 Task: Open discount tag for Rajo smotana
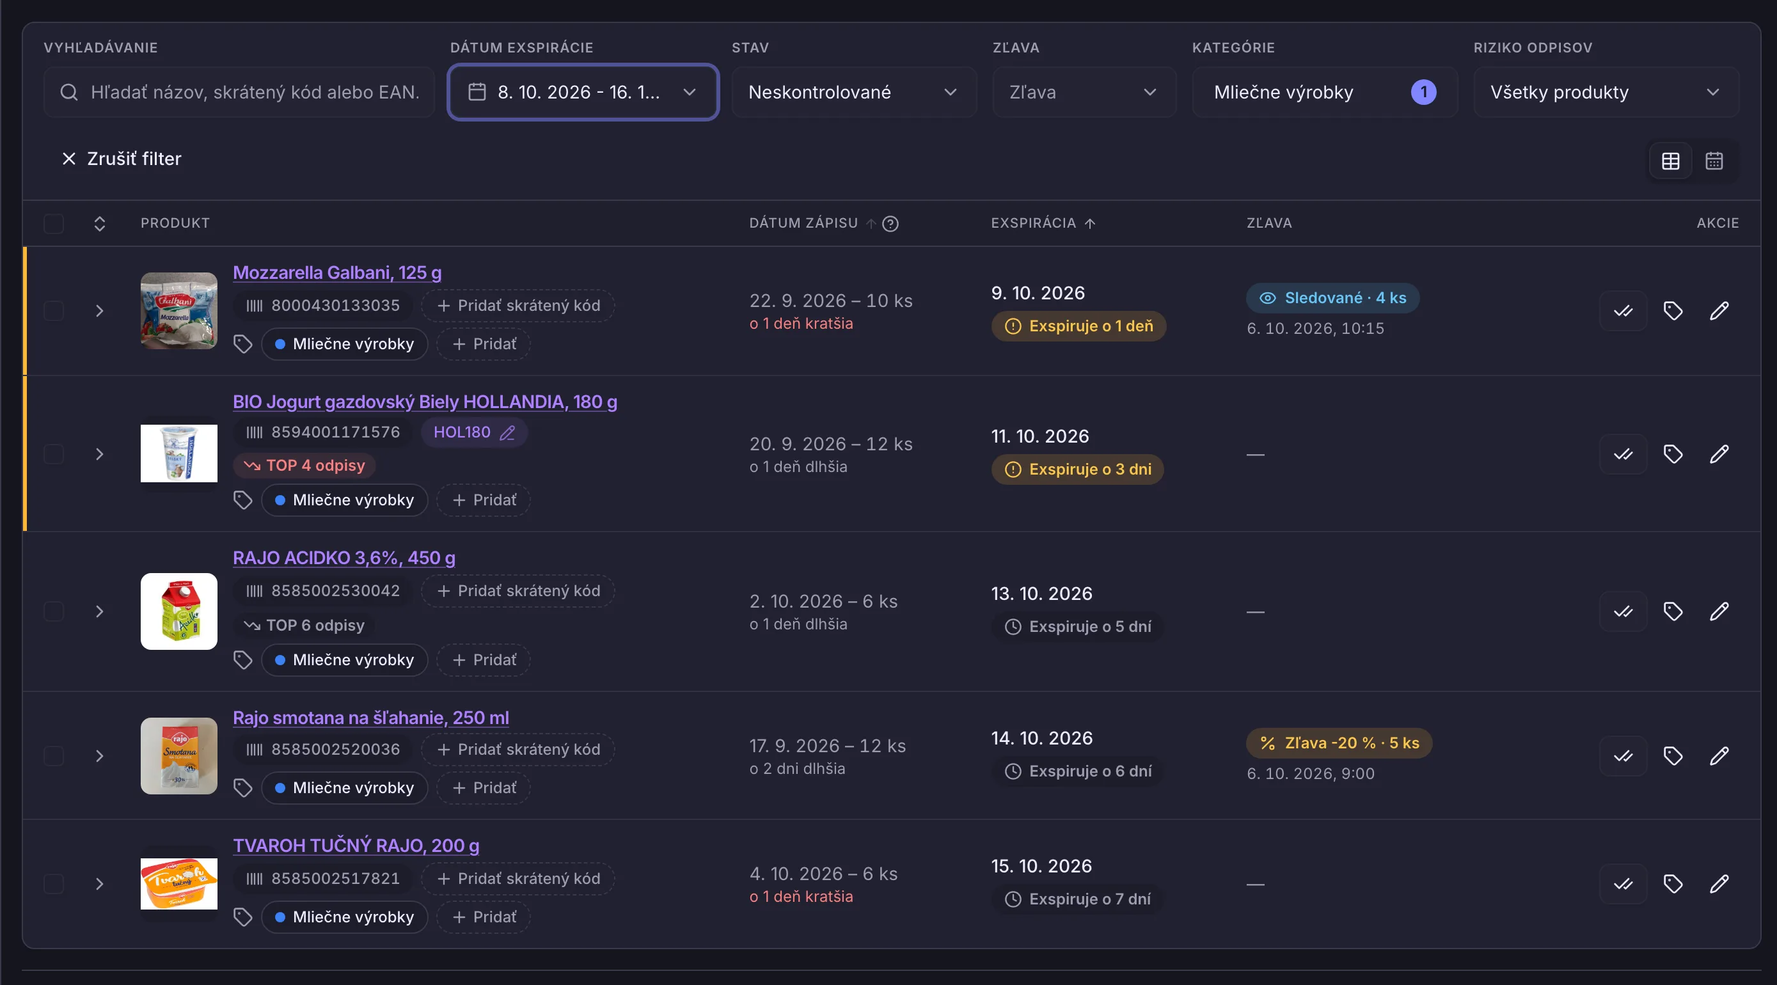(1673, 756)
